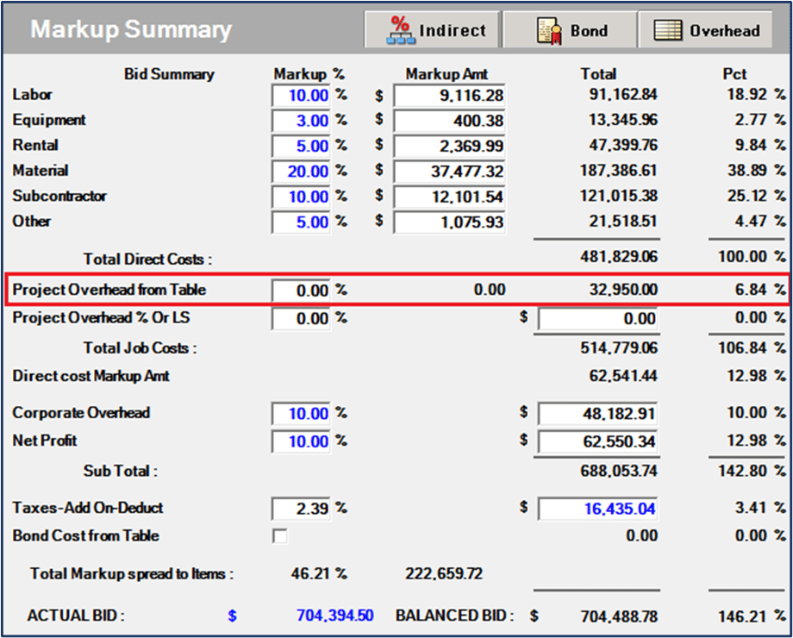Click the Corporate Overhead dollar amount field
The image size is (793, 638).
click(597, 412)
